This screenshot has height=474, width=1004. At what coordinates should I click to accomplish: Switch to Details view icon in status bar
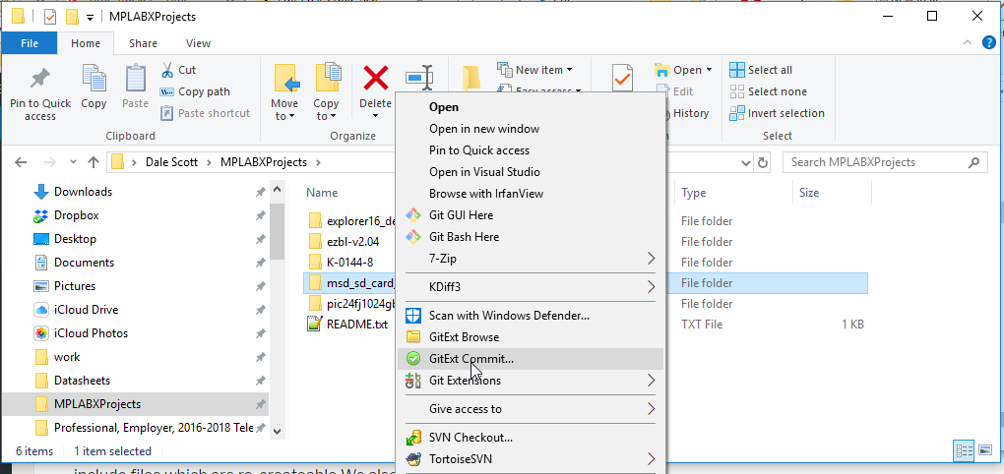[x=965, y=451]
